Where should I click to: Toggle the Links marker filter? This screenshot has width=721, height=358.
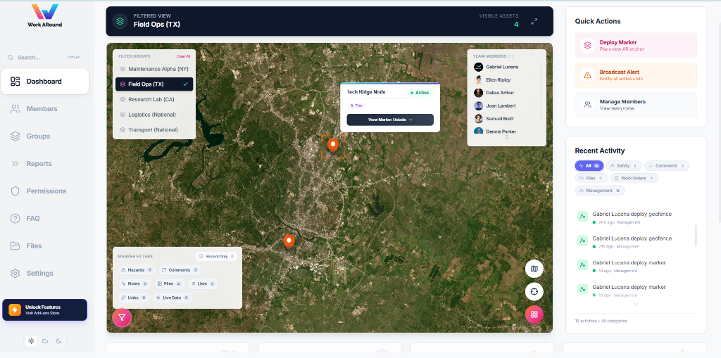coord(134,298)
